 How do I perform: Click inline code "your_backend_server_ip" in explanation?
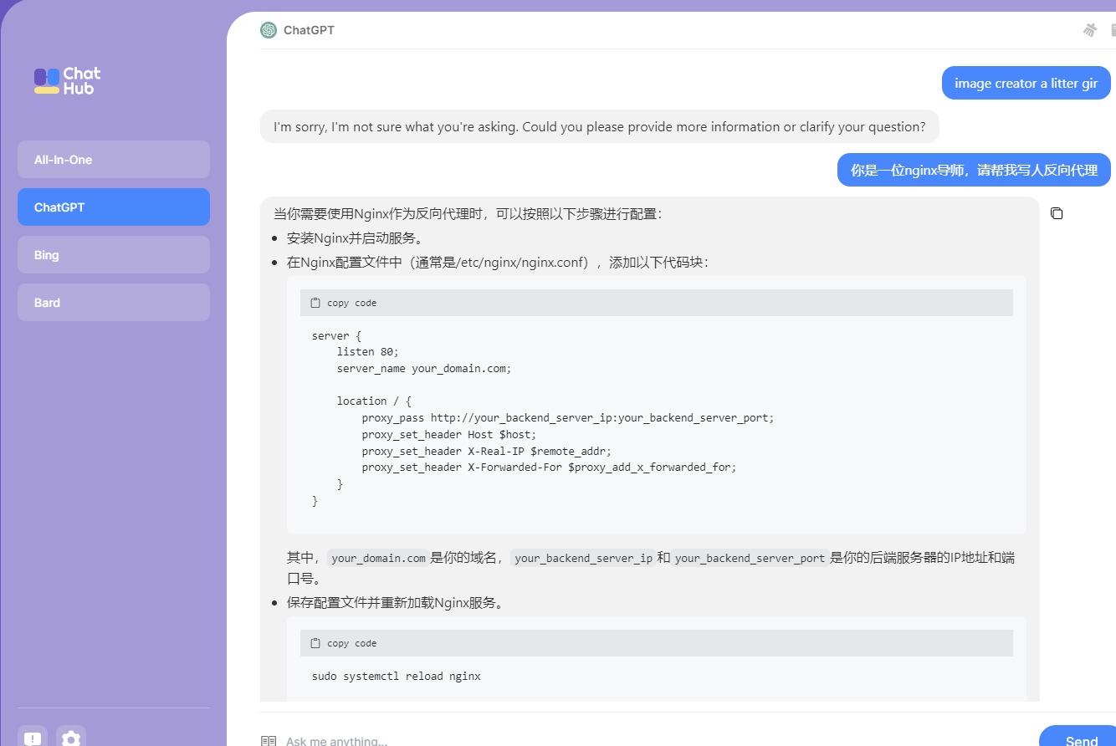(583, 558)
